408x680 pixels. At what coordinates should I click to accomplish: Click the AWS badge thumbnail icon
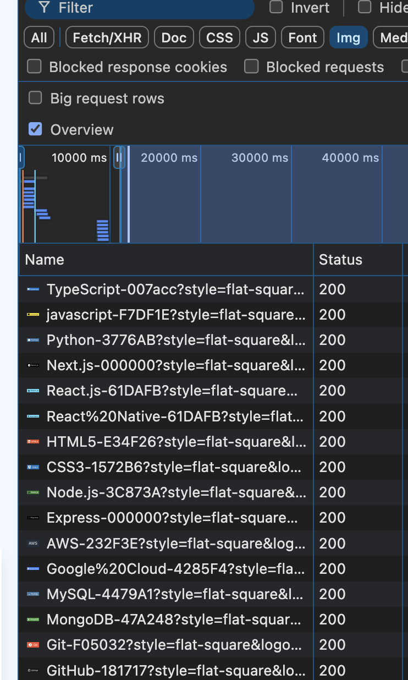point(33,544)
